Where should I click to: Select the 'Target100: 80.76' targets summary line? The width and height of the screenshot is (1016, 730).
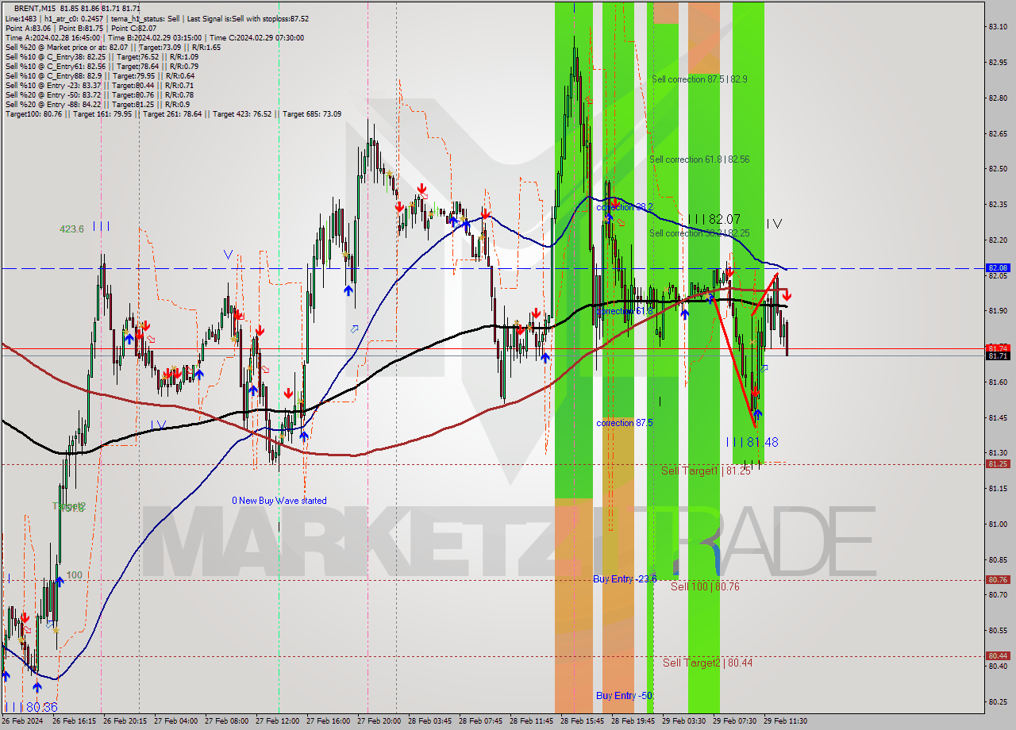pos(173,113)
